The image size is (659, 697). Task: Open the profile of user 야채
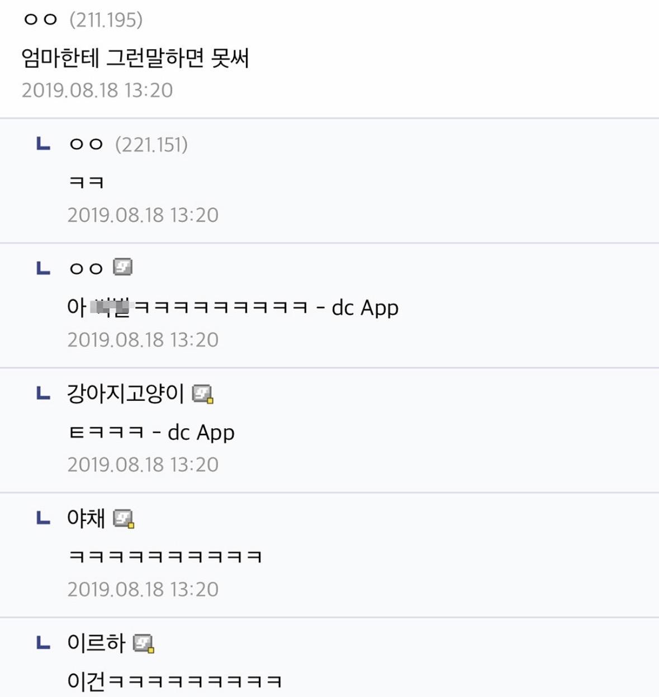click(x=86, y=519)
